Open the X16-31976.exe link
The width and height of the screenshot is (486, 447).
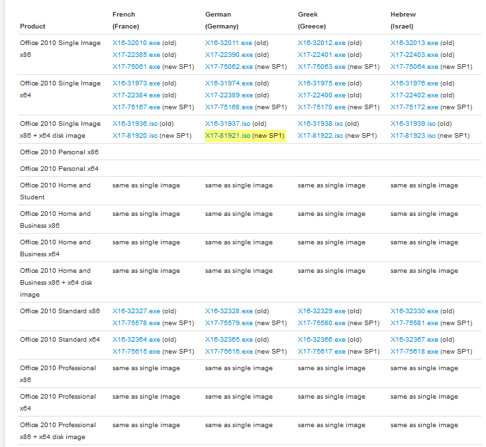point(414,83)
